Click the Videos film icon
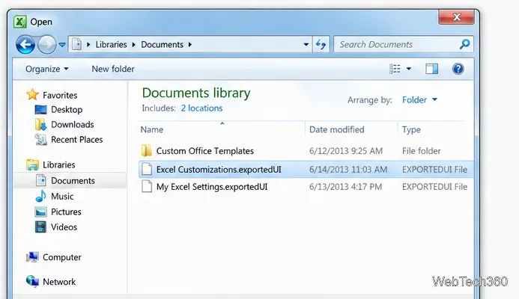 [40, 227]
